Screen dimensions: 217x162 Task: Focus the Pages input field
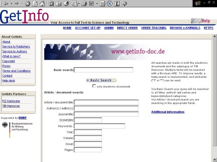coord(88,150)
